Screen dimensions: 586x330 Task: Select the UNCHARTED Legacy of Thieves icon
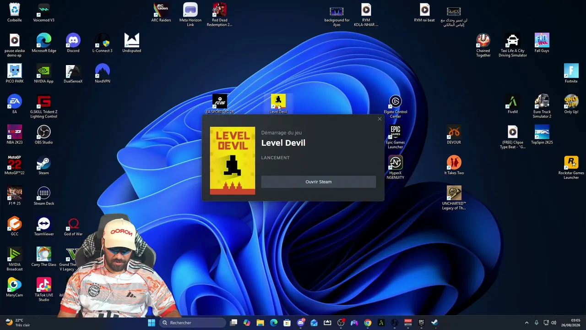(454, 198)
